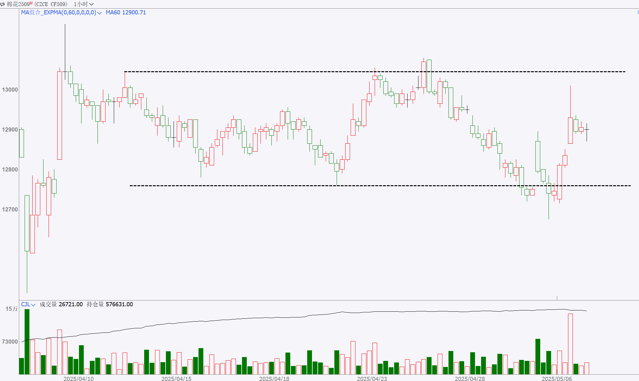Select the lower dashed support line
This screenshot has height=381, width=639.
click(380, 186)
